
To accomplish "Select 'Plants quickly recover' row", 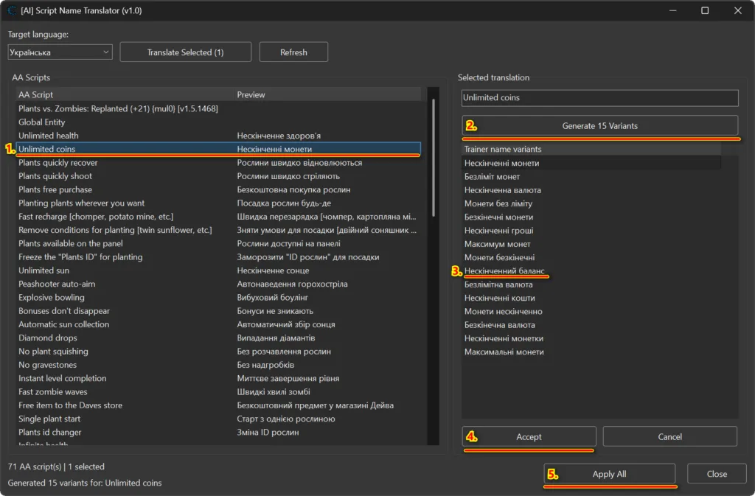I will (218, 163).
